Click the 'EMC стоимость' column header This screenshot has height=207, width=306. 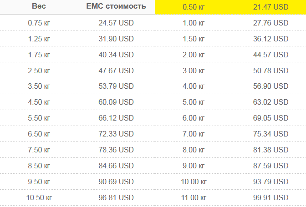(116, 6)
